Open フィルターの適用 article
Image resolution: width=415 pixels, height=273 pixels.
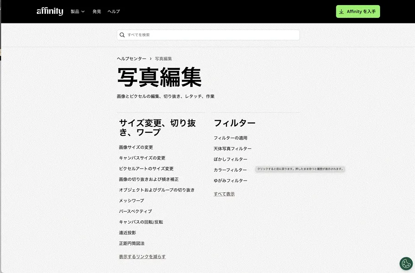click(230, 138)
